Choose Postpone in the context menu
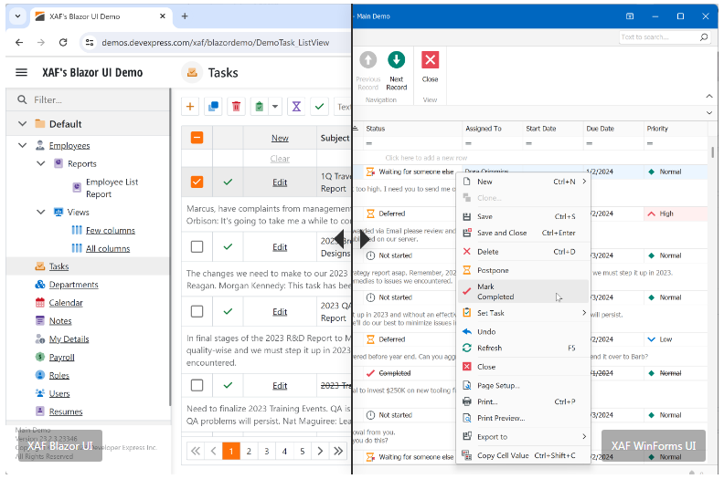The width and height of the screenshot is (724, 479). tap(524, 270)
